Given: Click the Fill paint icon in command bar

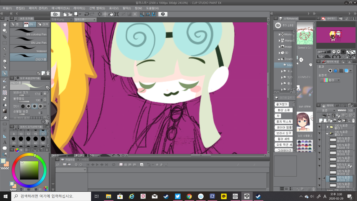Looking at the screenshot, I should click(110, 14).
